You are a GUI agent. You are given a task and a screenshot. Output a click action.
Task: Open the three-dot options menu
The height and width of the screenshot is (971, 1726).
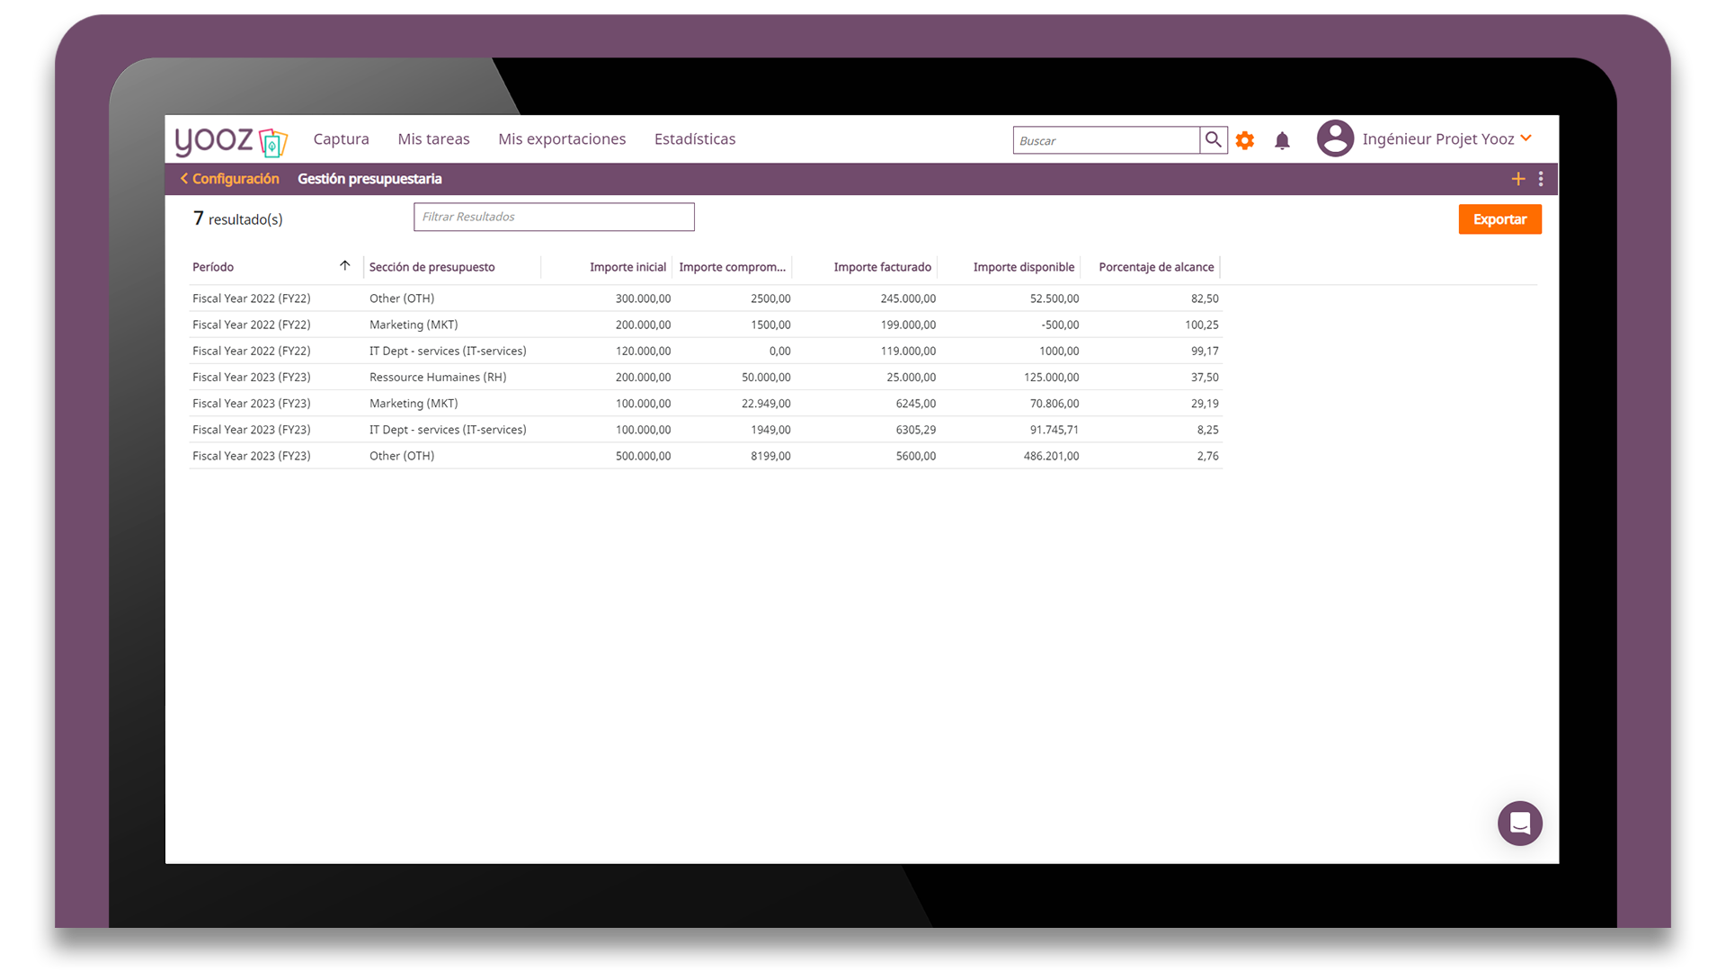point(1541,179)
